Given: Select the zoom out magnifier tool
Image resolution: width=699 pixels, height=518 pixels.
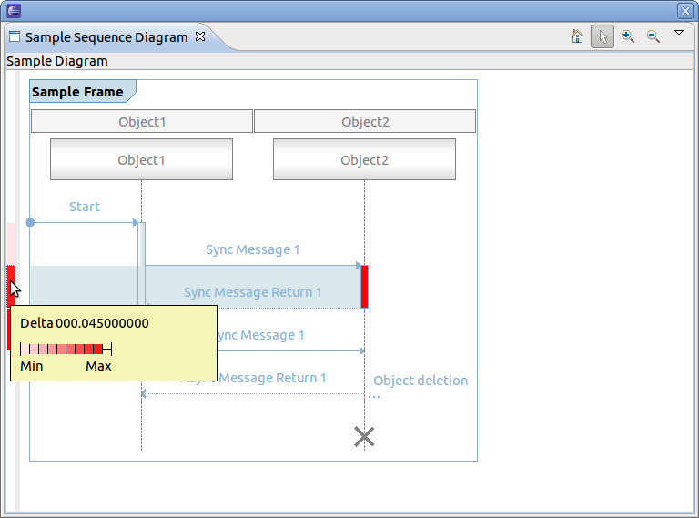Looking at the screenshot, I should (653, 36).
